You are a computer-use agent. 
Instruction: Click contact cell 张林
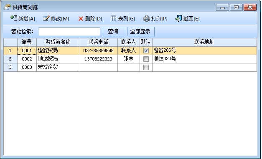coord(129,59)
